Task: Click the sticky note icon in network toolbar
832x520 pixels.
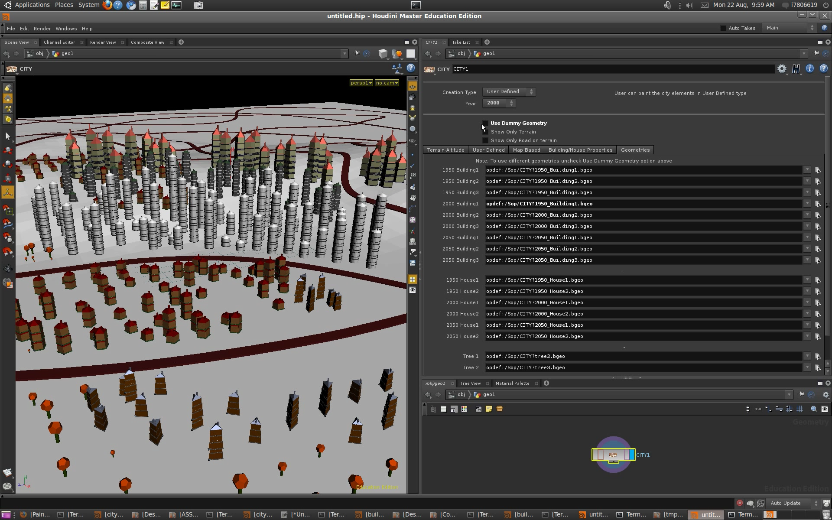Action: (x=489, y=409)
